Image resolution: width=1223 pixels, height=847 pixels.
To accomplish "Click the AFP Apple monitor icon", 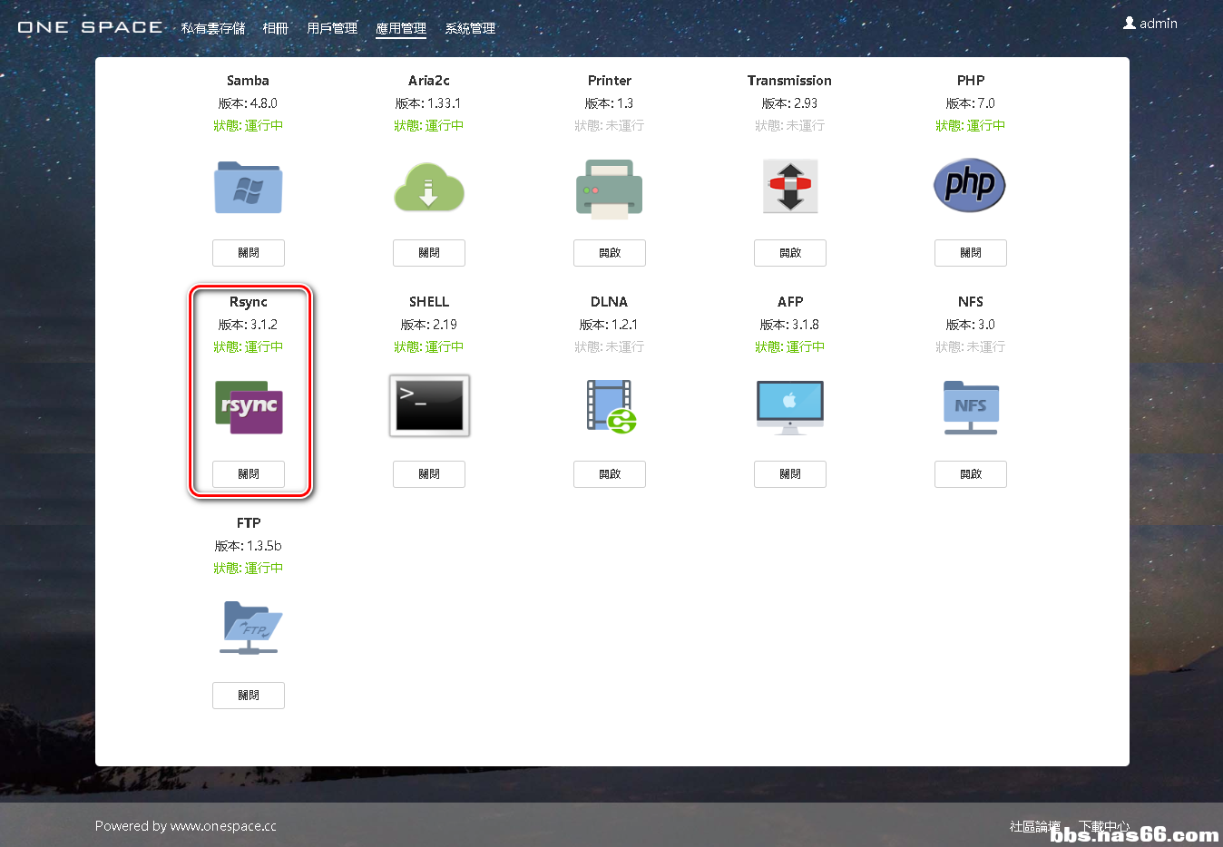I will pos(790,407).
